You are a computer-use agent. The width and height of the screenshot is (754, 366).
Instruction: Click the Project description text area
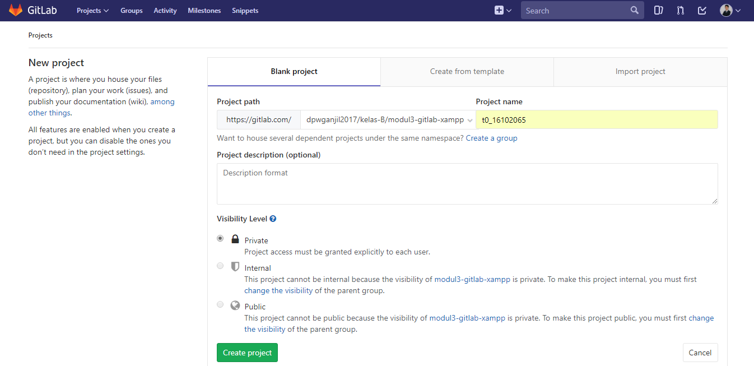[467, 184]
